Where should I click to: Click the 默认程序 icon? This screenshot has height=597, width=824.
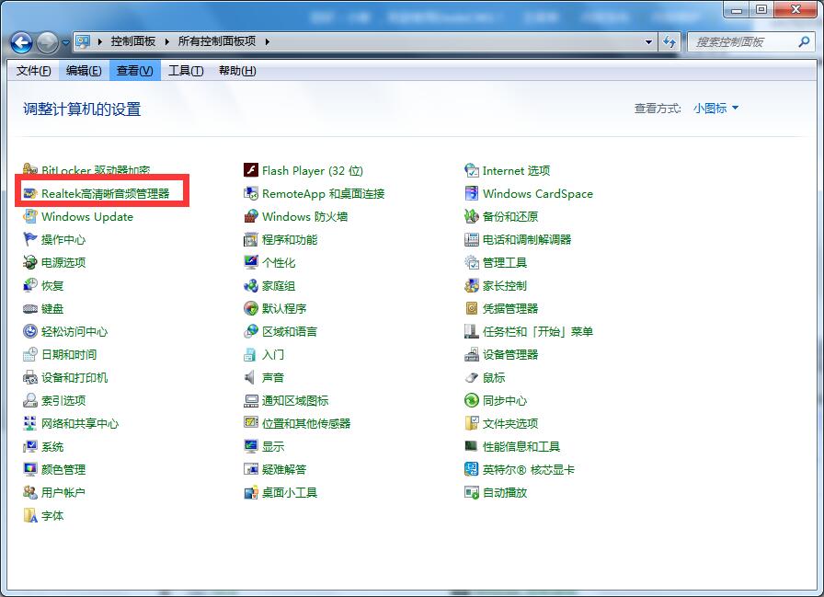point(251,308)
